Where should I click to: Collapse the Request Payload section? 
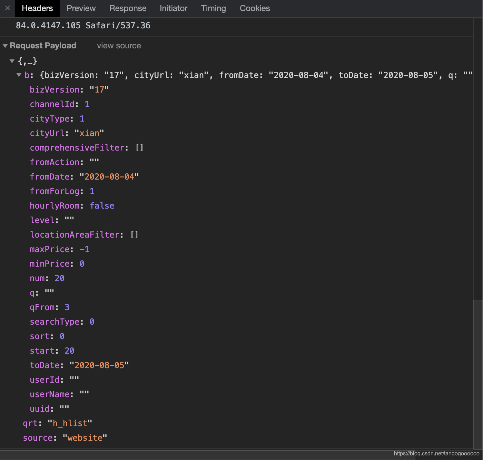5,46
